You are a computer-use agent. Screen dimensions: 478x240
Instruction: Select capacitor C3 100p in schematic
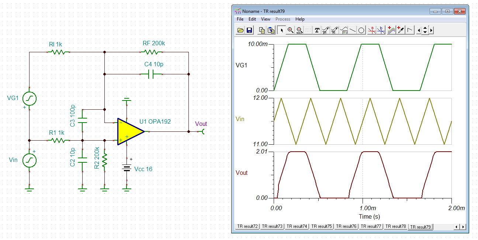coord(83,121)
